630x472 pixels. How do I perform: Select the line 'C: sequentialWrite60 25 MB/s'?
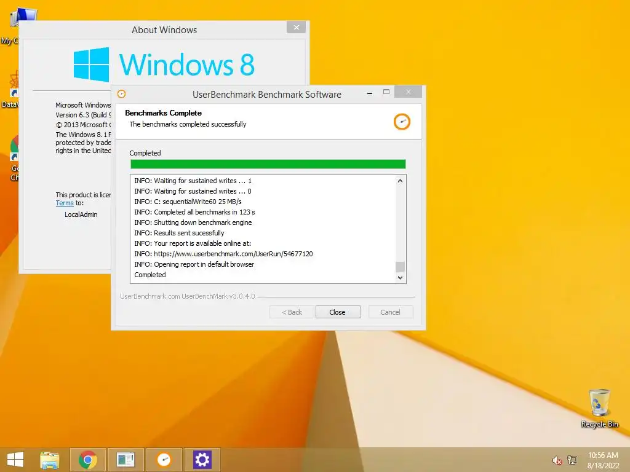pyautogui.click(x=188, y=202)
